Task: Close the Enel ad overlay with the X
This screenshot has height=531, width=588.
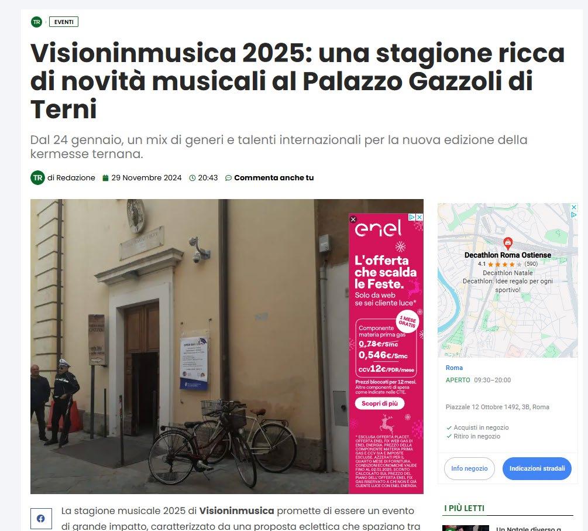Action: point(353,219)
